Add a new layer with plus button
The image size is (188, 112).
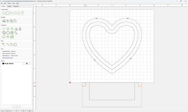tap(17, 106)
